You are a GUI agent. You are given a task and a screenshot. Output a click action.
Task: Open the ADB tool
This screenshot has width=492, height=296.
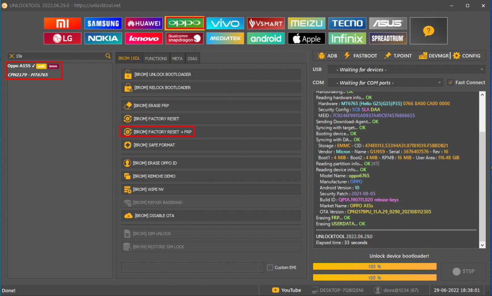[x=327, y=56]
